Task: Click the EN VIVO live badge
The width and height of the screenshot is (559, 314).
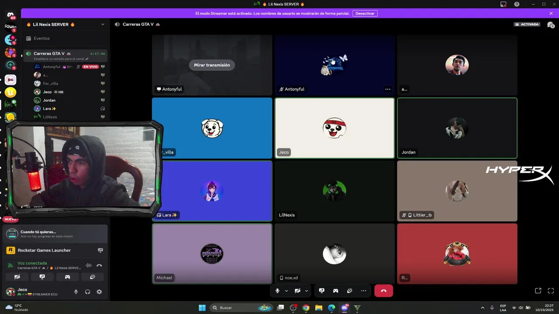Action: (90, 67)
